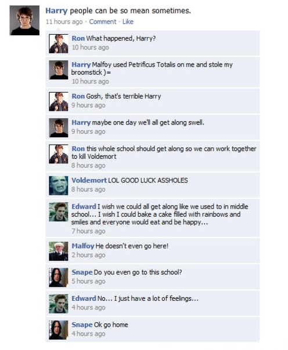Click the Voldemort name link

[x=89, y=180]
